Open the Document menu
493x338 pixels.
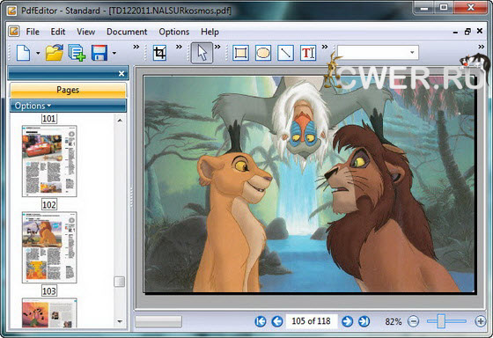pyautogui.click(x=127, y=32)
